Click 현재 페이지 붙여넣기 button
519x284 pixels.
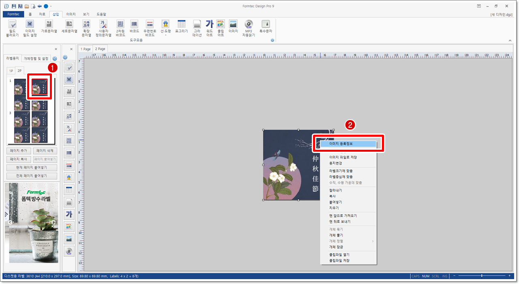point(32,168)
